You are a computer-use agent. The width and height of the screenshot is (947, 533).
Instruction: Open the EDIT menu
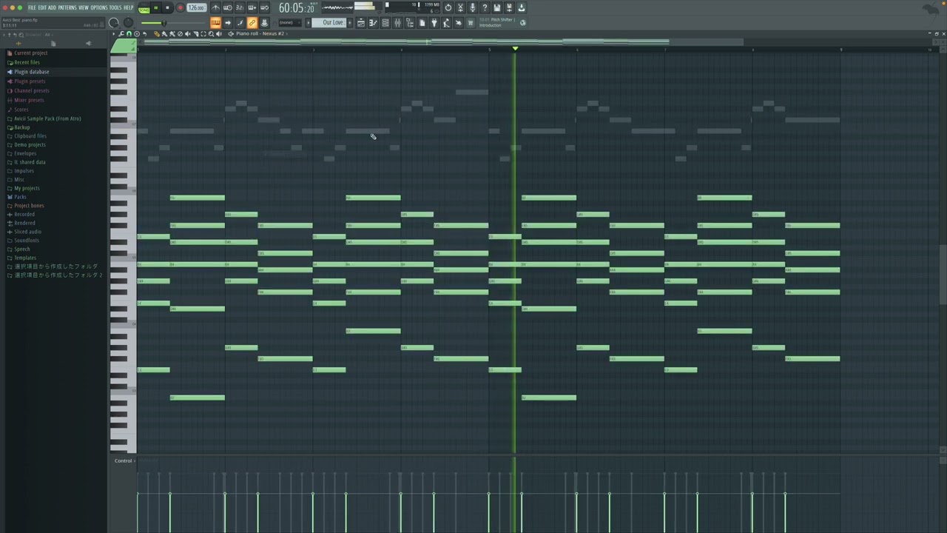point(42,7)
